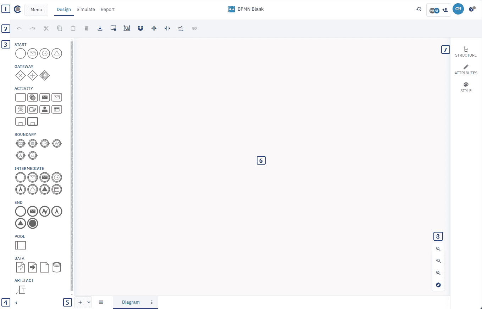This screenshot has height=309, width=482.
Task: Click the Paste clipboard icon
Action: pos(73,28)
